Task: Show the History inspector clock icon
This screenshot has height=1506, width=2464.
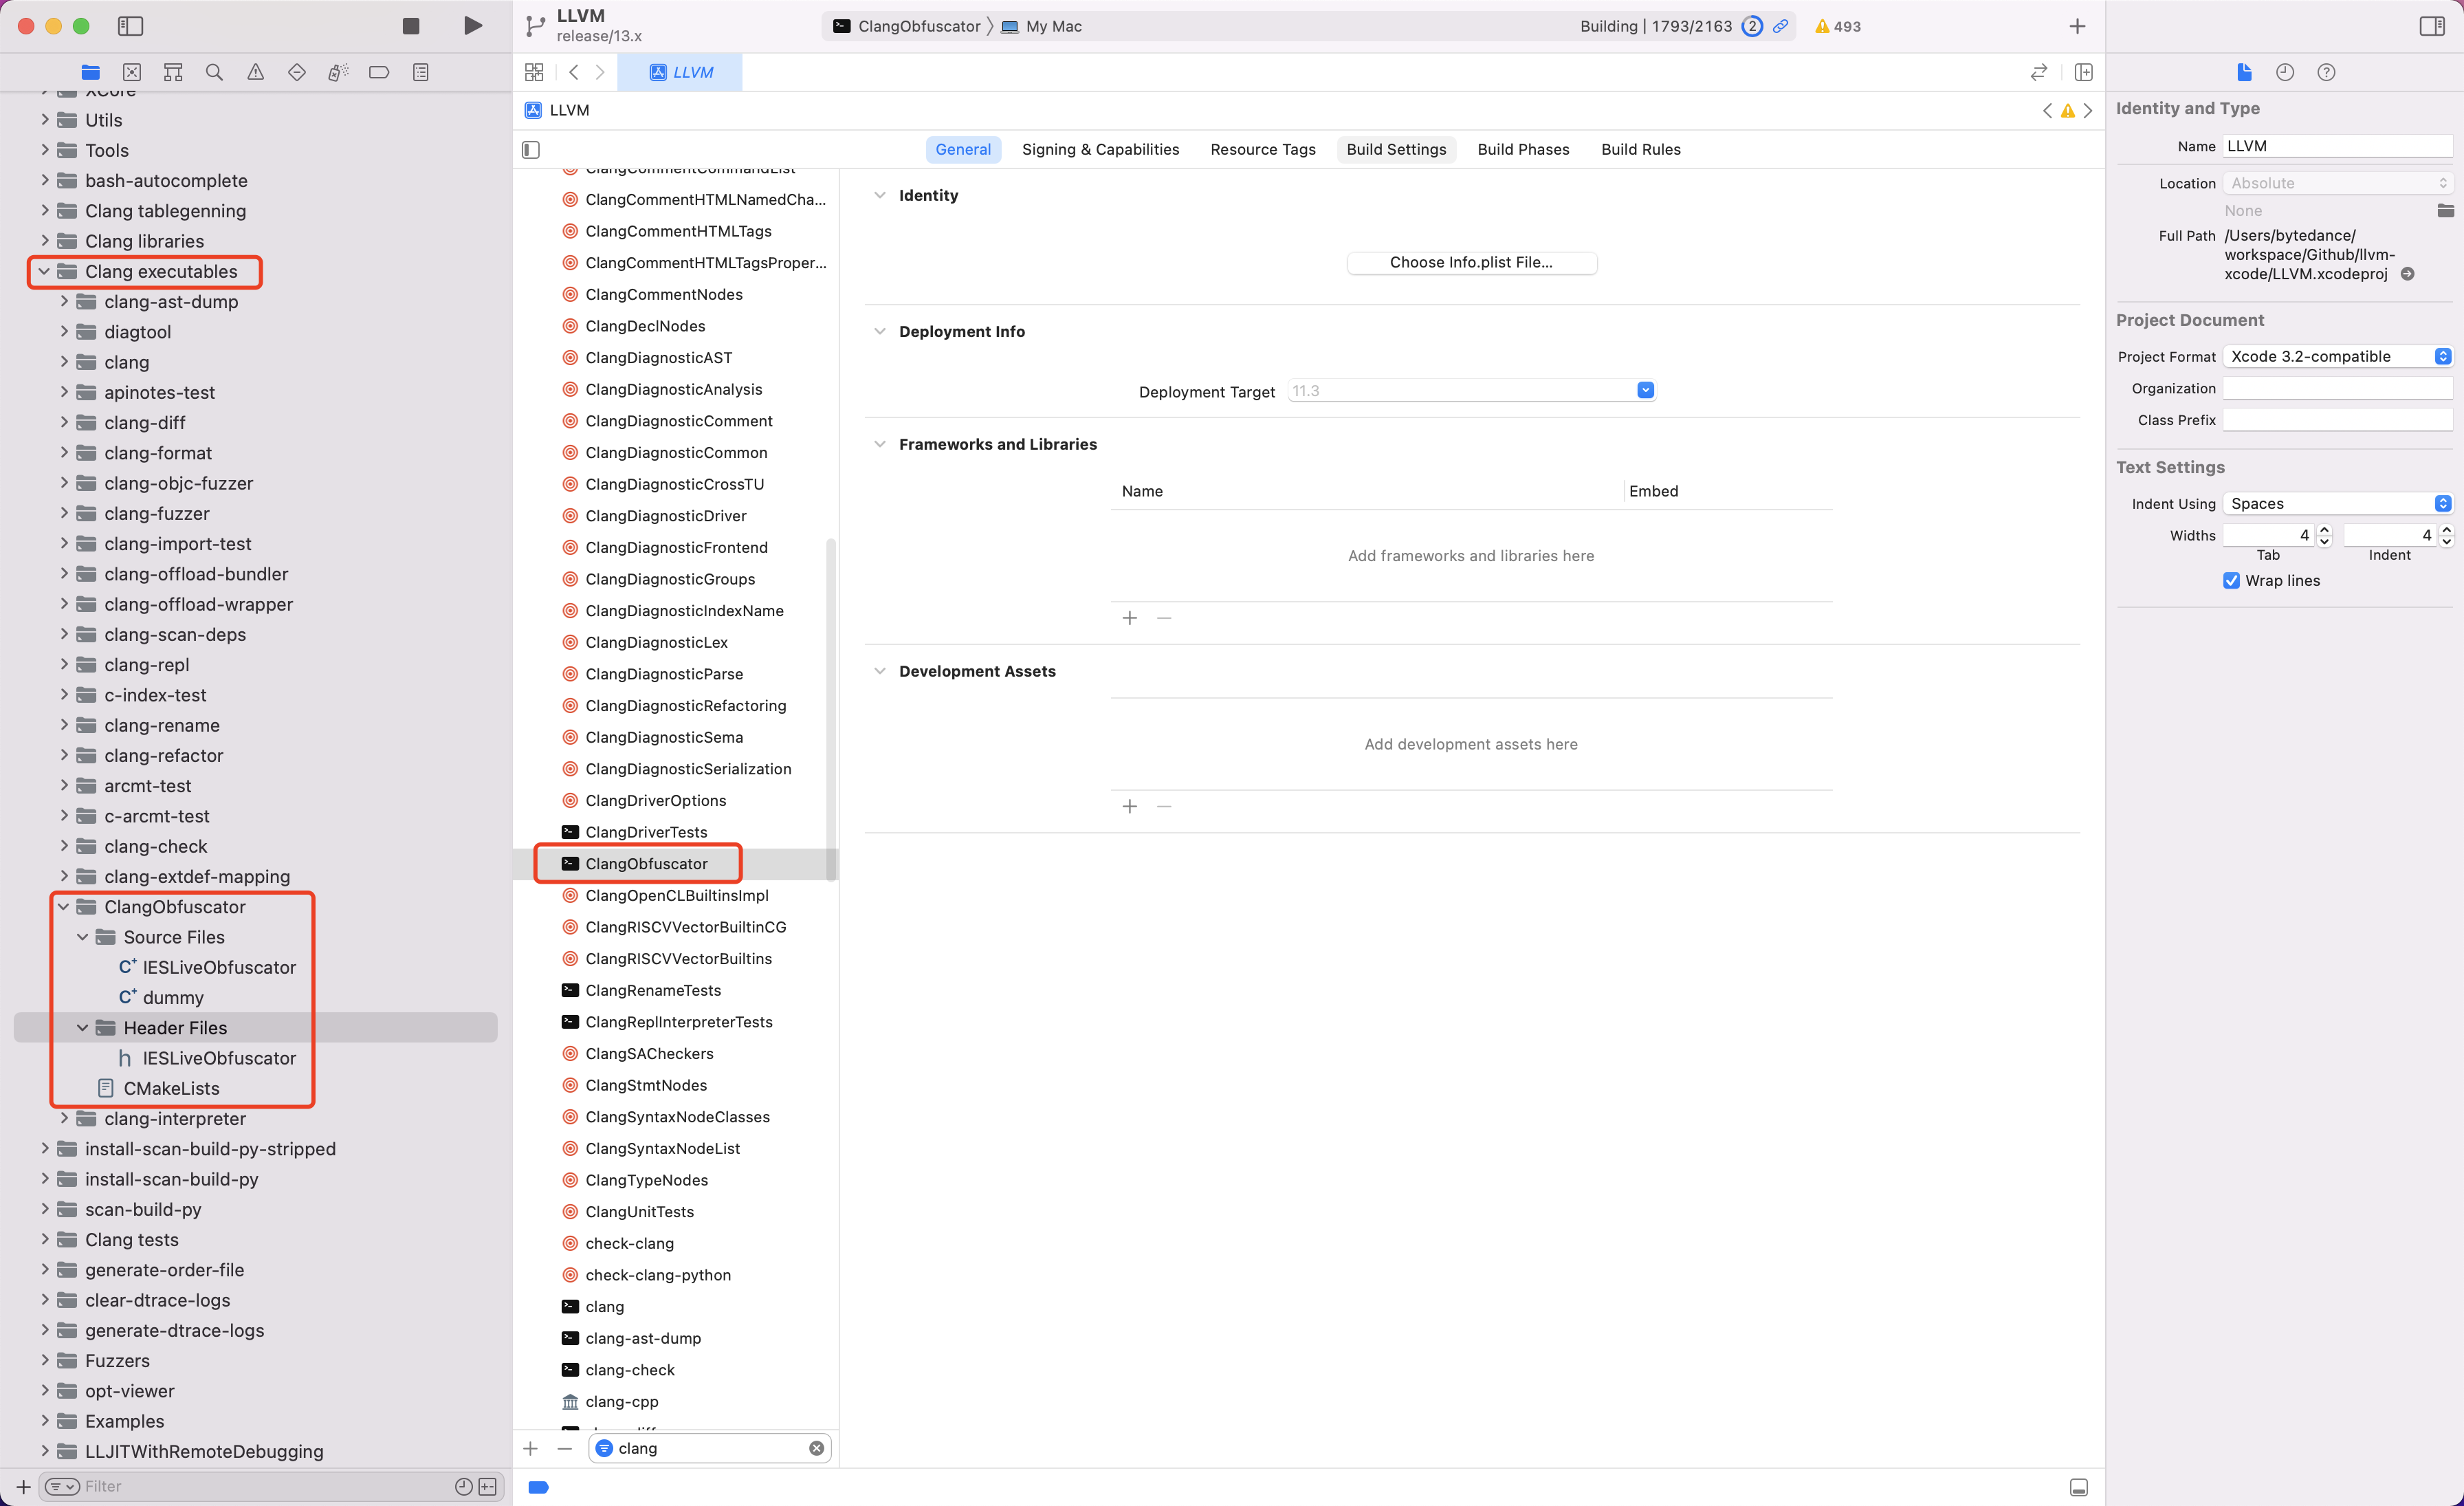Action: click(2285, 72)
